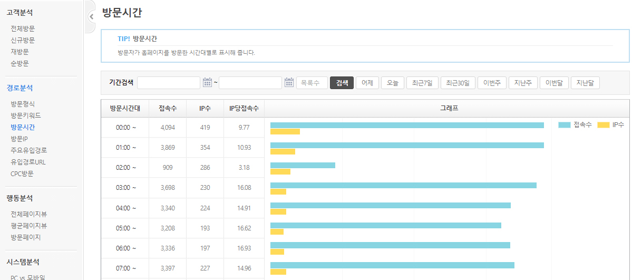632x280 pixels.
Task: Select the 최근30일 range button
Action: [458, 83]
